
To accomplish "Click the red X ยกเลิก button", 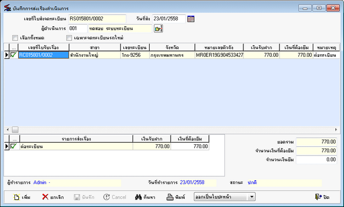I will pyautogui.click(x=53, y=197).
